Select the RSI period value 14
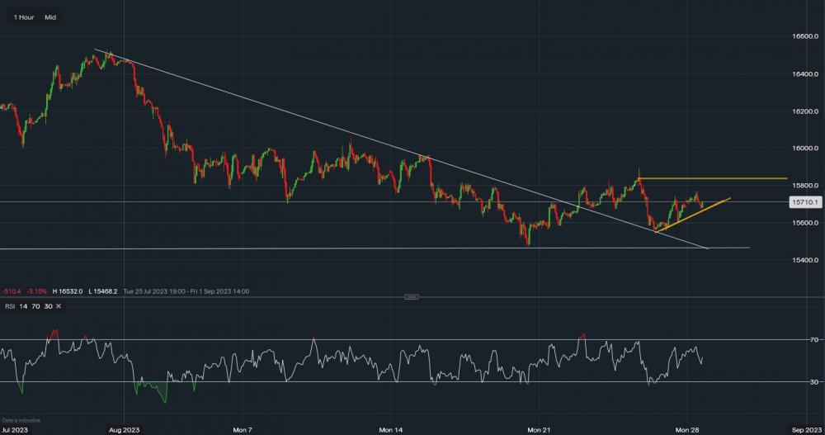825x435 pixels. pos(25,306)
